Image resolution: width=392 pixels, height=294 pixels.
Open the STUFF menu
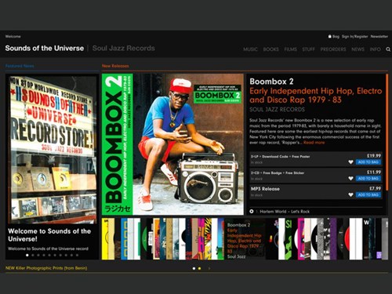(x=308, y=49)
